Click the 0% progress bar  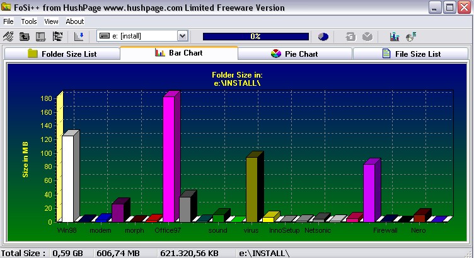256,37
